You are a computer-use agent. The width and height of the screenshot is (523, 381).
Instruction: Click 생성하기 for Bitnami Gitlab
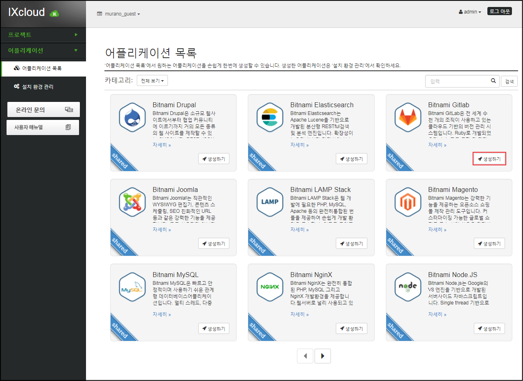pos(489,159)
